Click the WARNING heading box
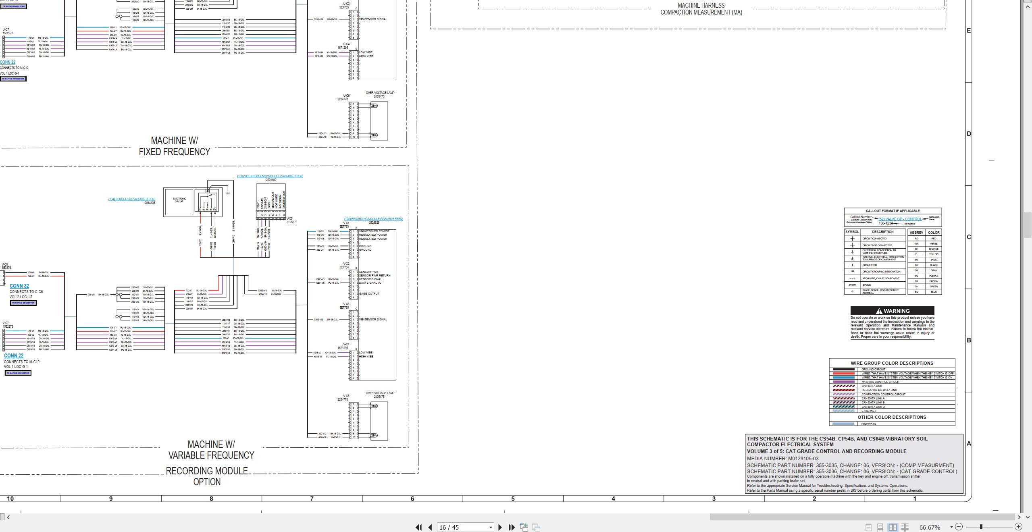This screenshot has height=532, width=1032. coord(892,311)
